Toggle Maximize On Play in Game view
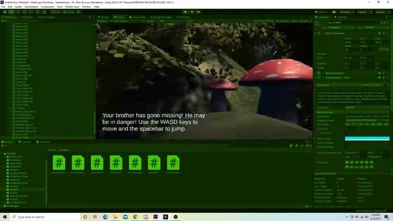This screenshot has height=221, width=393. coord(264,21)
